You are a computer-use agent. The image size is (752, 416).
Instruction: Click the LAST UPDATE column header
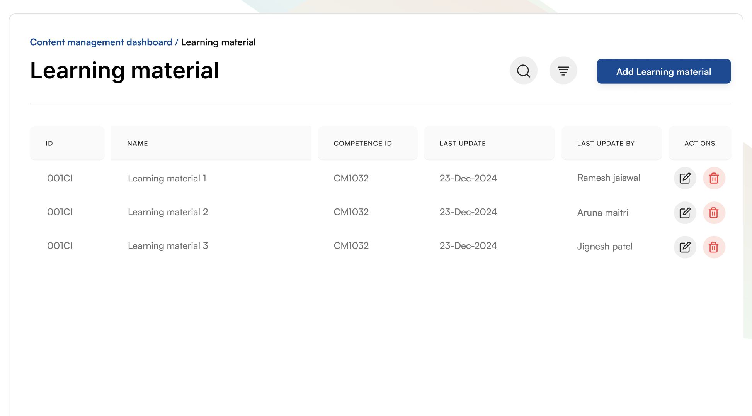(x=462, y=143)
